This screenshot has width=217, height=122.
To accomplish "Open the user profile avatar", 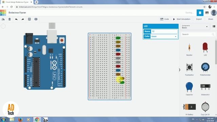I will [x=214, y=13].
